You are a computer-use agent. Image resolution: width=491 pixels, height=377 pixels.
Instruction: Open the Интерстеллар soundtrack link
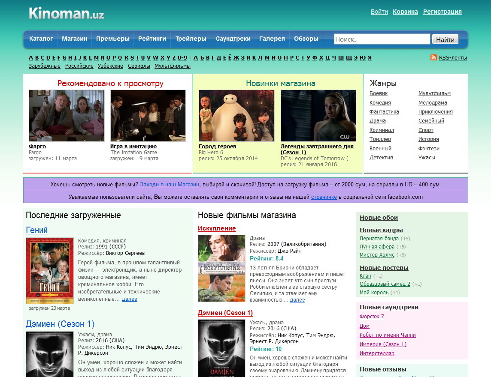[377, 353]
